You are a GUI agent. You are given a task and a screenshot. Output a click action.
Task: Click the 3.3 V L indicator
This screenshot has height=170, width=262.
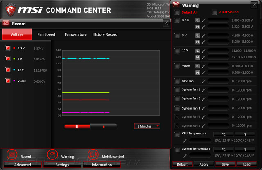click(197, 20)
